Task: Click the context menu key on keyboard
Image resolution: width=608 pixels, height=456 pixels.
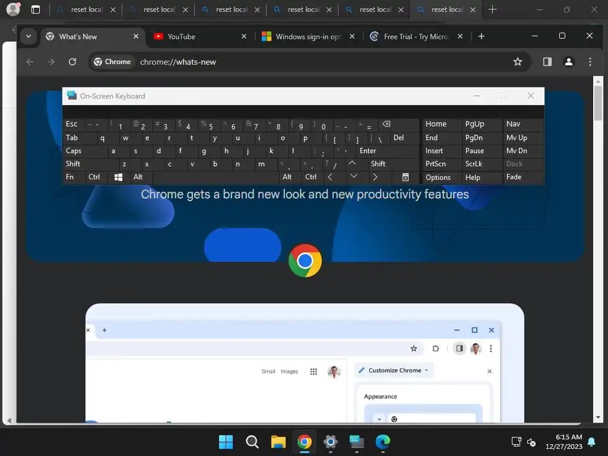Action: [x=405, y=177]
